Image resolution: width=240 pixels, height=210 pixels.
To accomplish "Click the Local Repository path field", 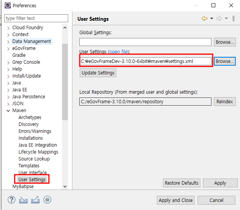I will click(x=145, y=102).
